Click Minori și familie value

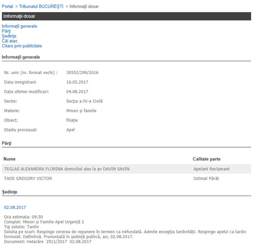tap(81, 111)
